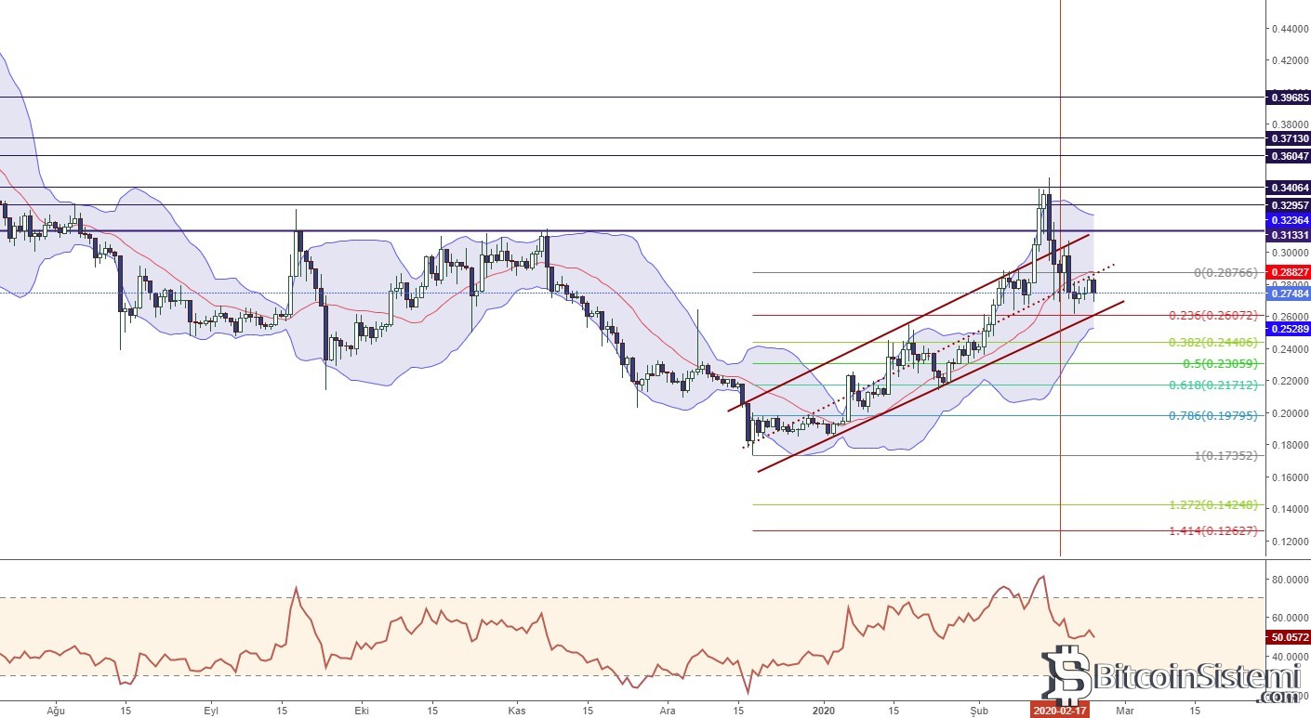Select the blue 0.32364 Bollinger upper label
This screenshot has height=718, width=1311.
pos(1288,220)
